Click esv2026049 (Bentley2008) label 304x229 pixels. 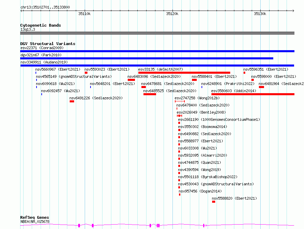click(201, 112)
